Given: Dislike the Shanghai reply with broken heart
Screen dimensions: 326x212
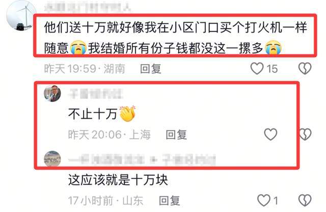Looking at the screenshot, I should 305,134.
